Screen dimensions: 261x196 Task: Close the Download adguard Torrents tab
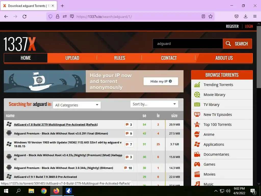[53, 6]
